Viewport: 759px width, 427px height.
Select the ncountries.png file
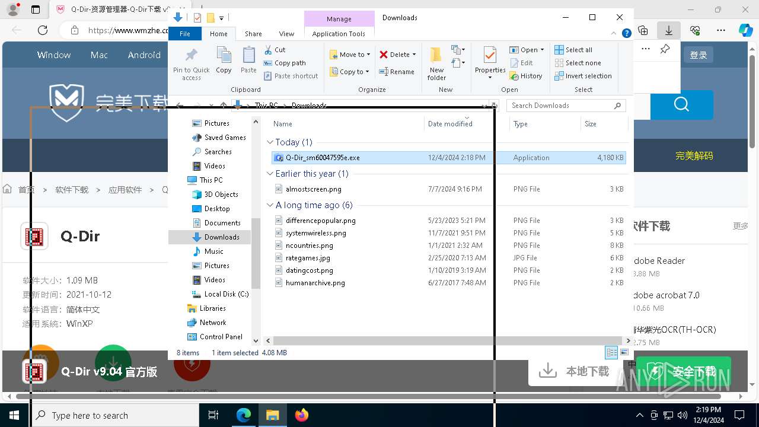448,246
